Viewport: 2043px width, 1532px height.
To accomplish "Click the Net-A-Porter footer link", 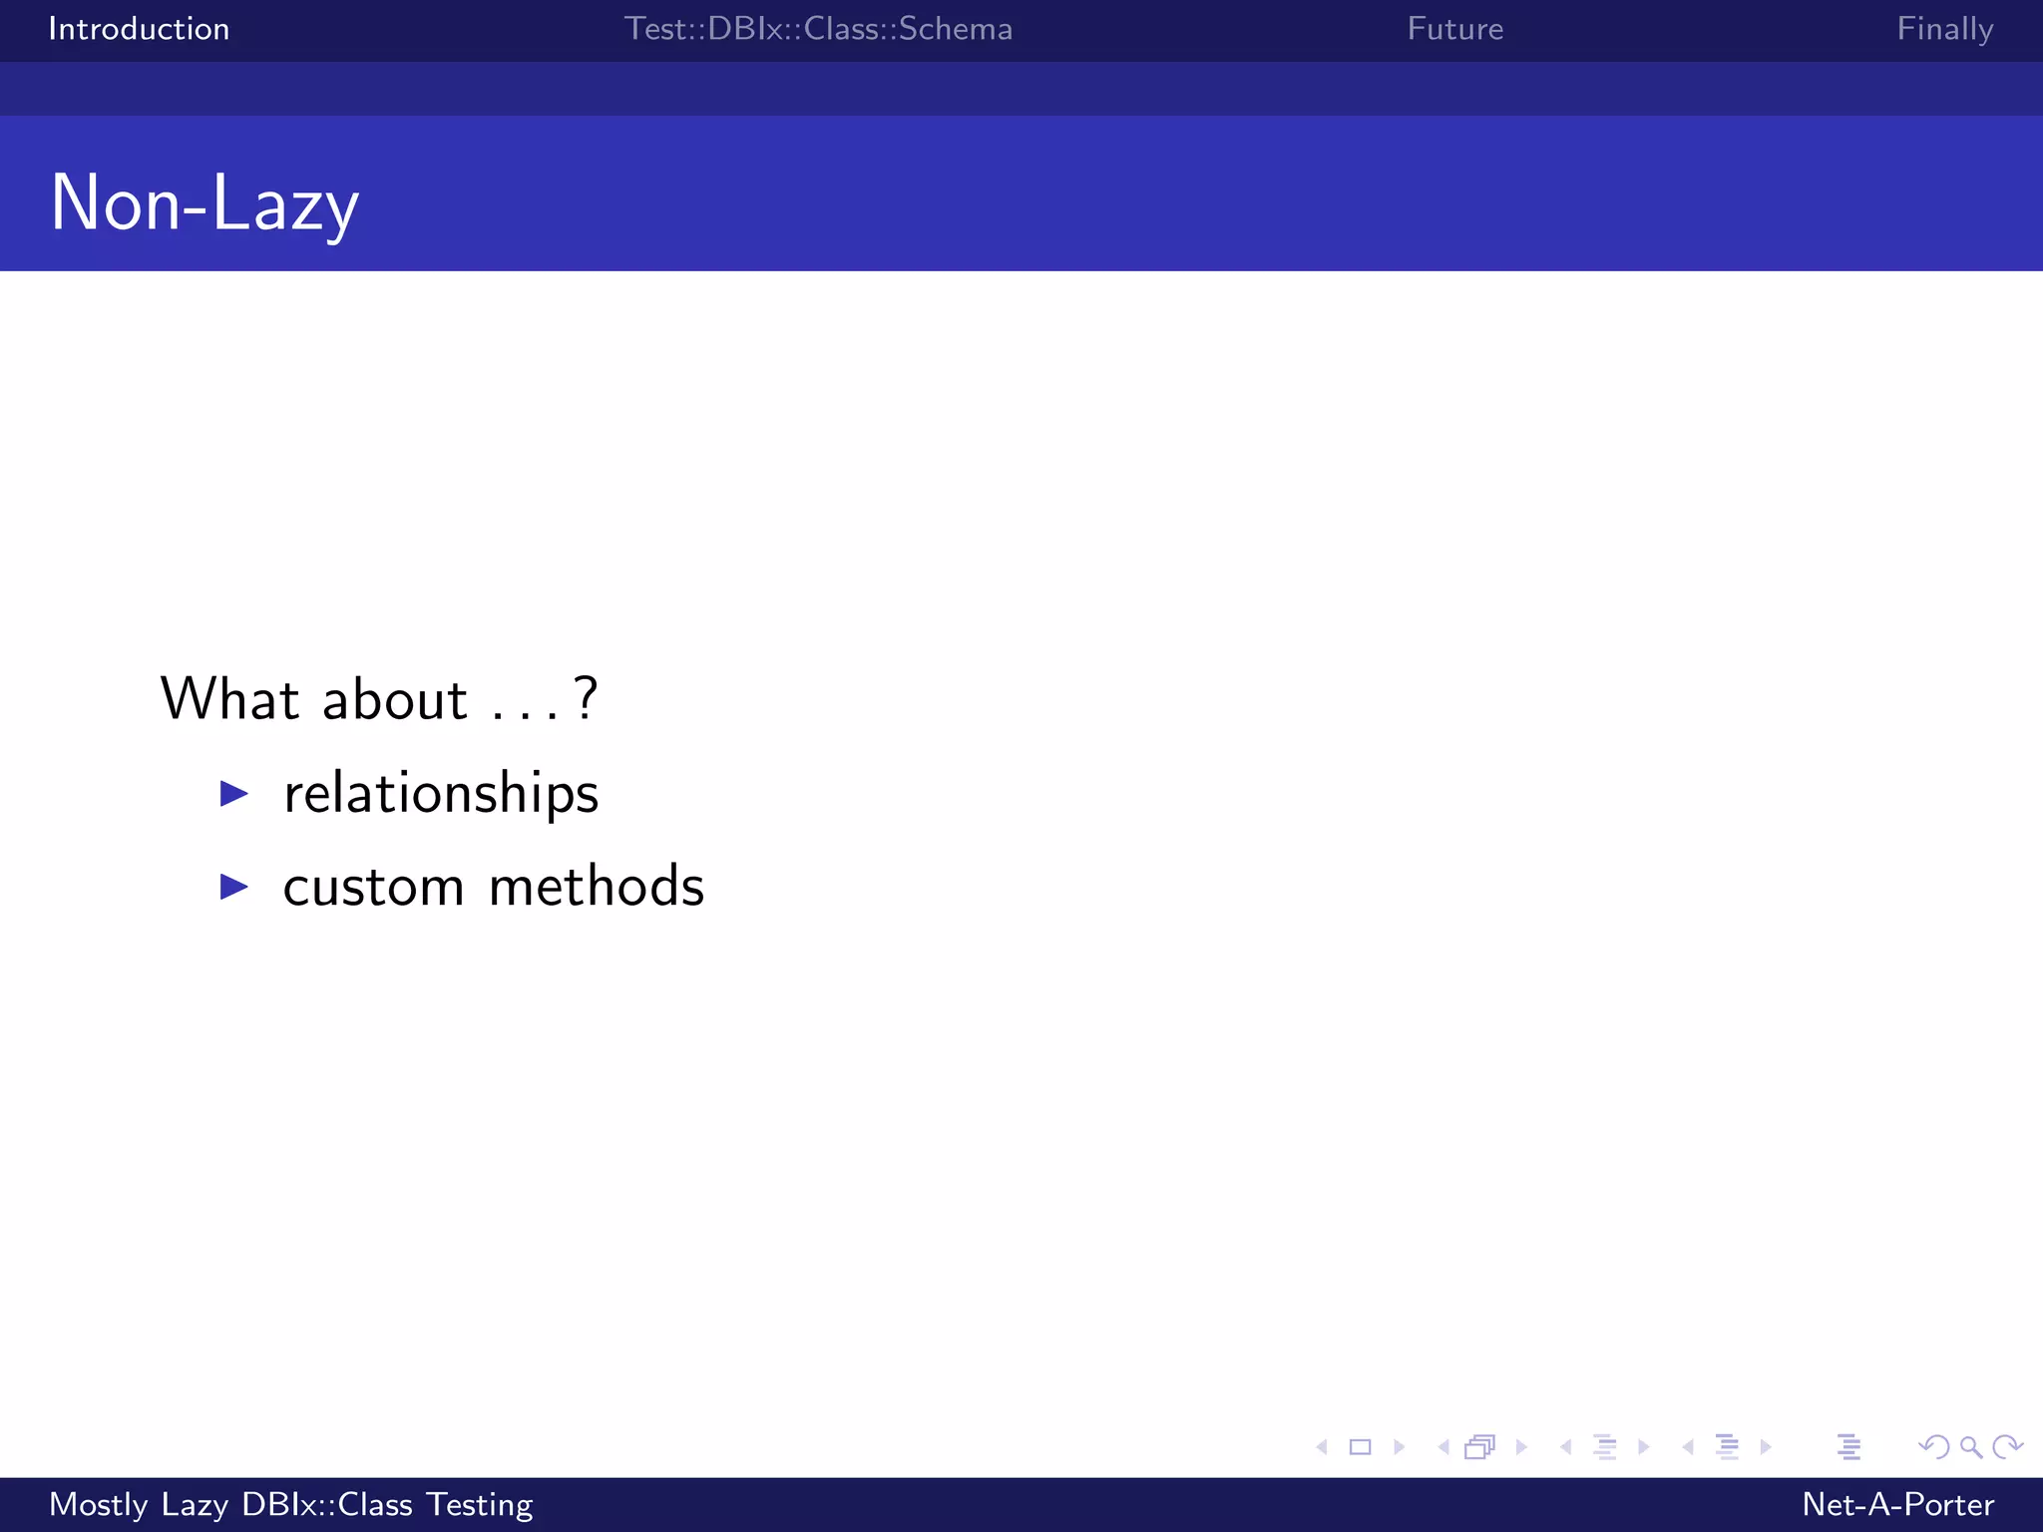I will [x=1897, y=1504].
